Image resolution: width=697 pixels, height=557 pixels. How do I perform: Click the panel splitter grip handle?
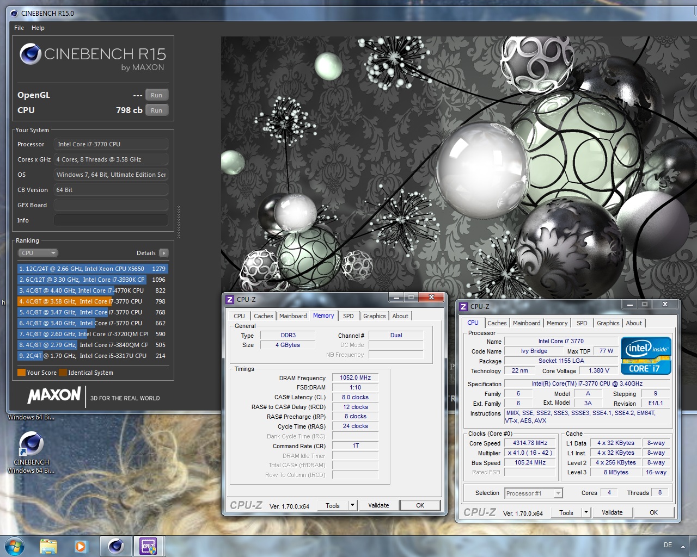[x=179, y=222]
